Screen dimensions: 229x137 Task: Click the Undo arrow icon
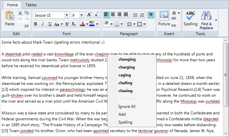pos(20,19)
